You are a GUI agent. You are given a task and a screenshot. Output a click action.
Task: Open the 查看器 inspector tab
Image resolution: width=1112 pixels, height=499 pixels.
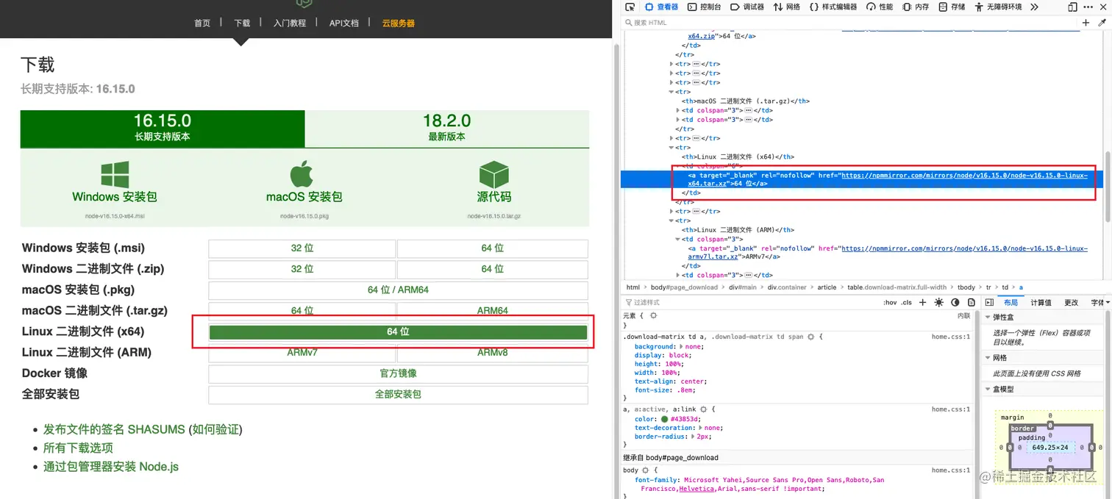click(662, 7)
